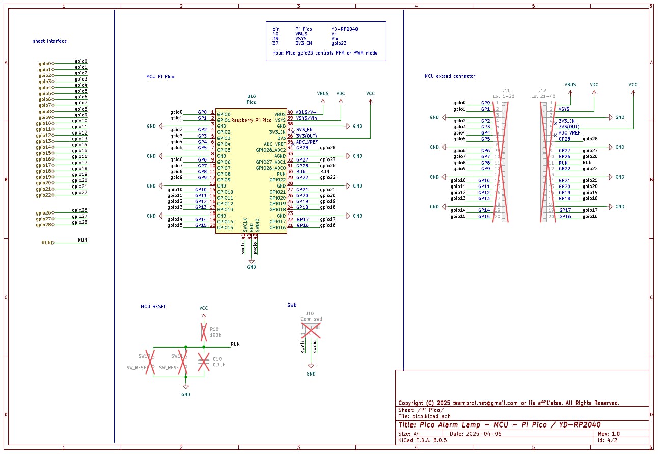Select resistor R10 100k symbol
The image size is (658, 454).
point(204,332)
